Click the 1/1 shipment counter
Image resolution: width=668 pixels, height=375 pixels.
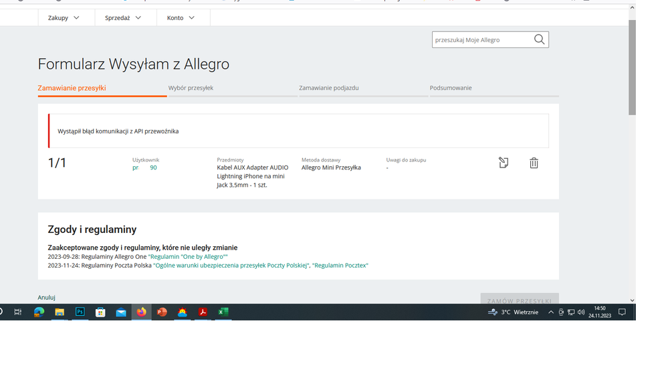click(57, 163)
